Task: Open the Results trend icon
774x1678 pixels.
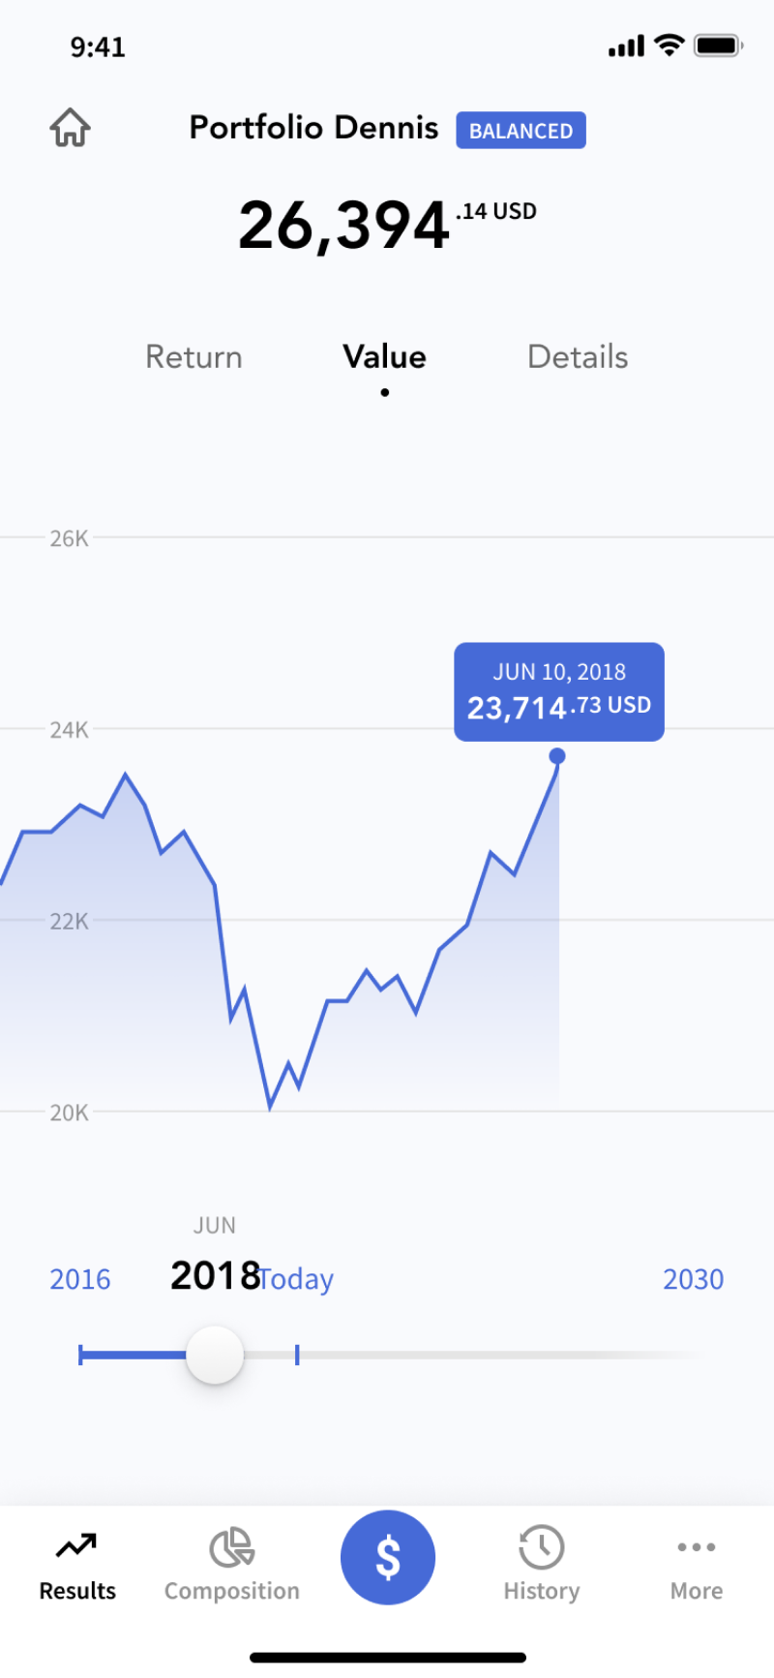Action: click(76, 1546)
